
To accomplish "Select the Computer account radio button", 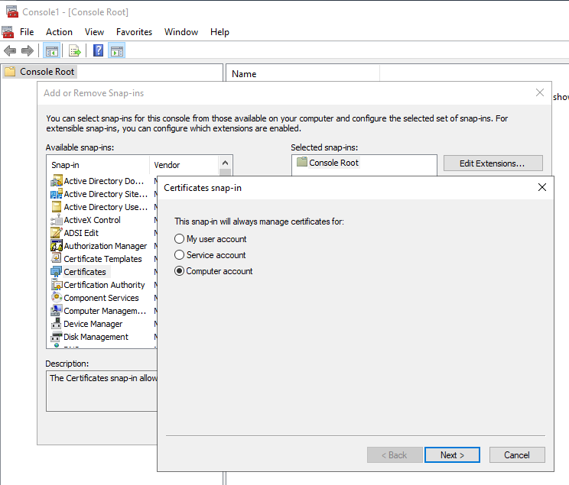I will [x=180, y=271].
